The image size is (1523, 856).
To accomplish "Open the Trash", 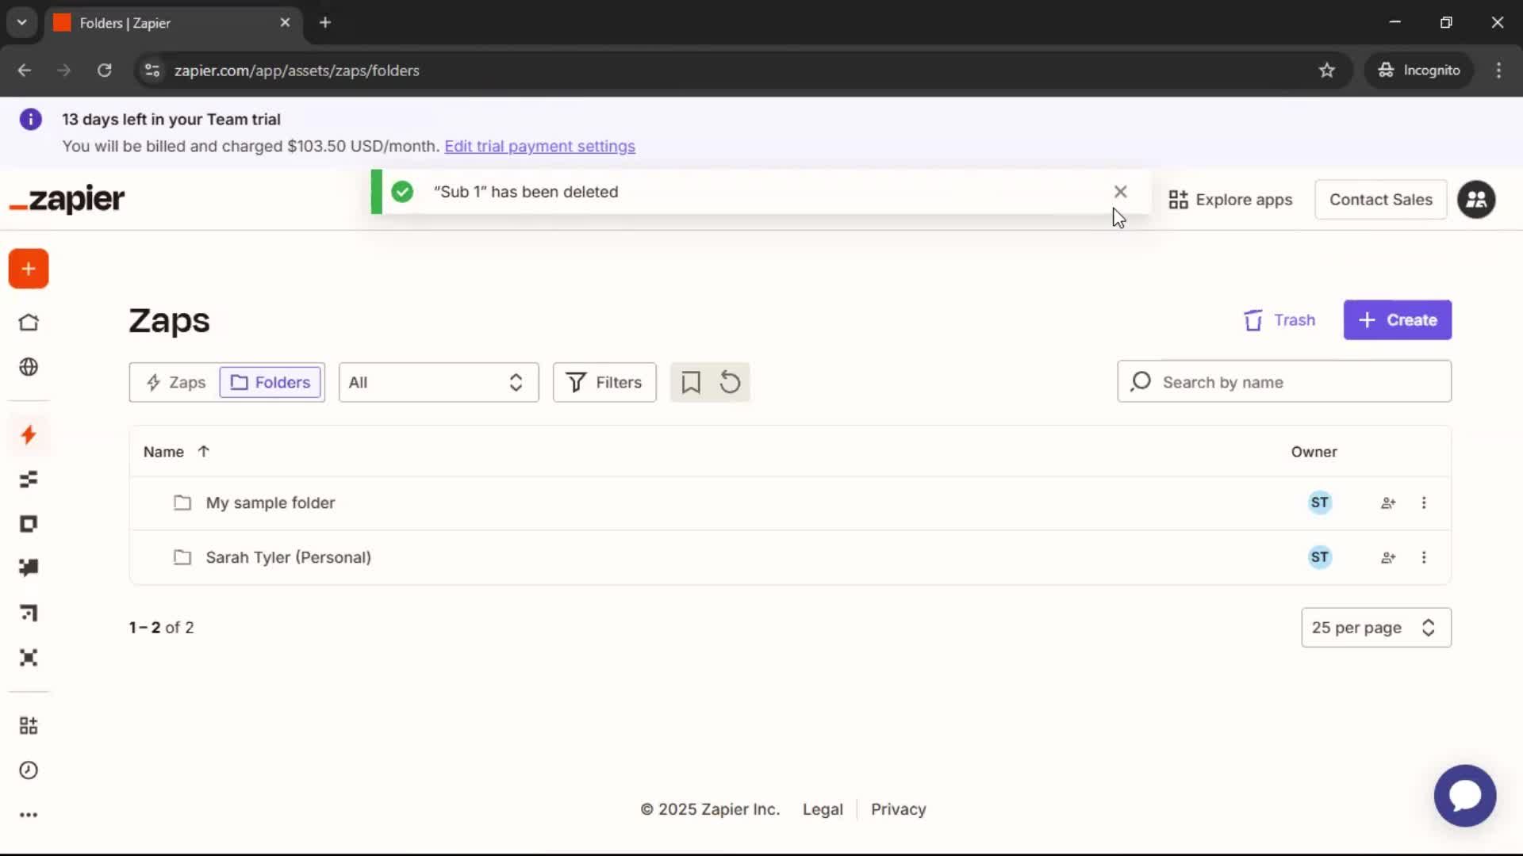I will (1279, 320).
